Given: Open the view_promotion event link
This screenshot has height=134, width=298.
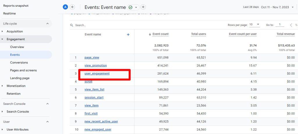Looking at the screenshot, I should (95, 66).
